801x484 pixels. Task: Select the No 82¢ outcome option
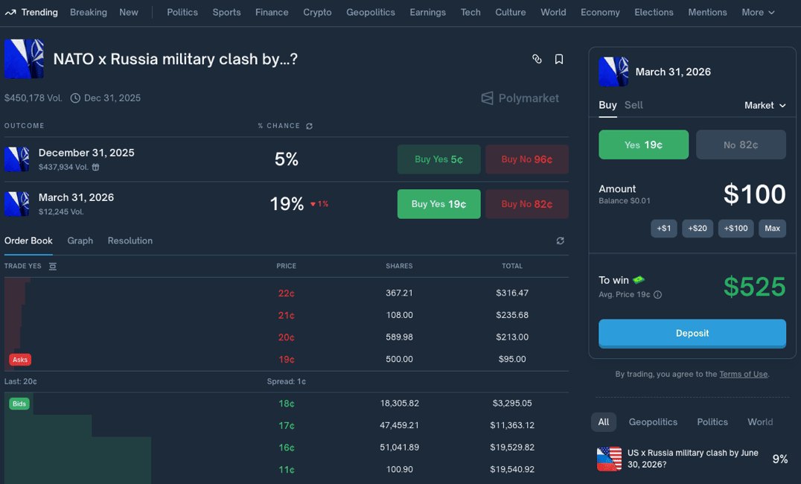pos(741,144)
